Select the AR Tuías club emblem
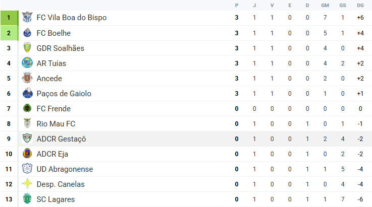Screen dimensions: 372x207 coord(27,63)
